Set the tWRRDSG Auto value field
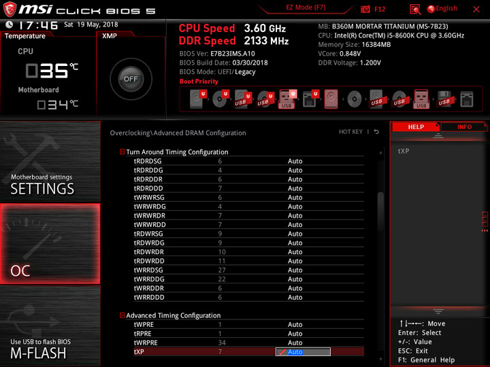This screenshot has width=490, height=367. coord(295,270)
